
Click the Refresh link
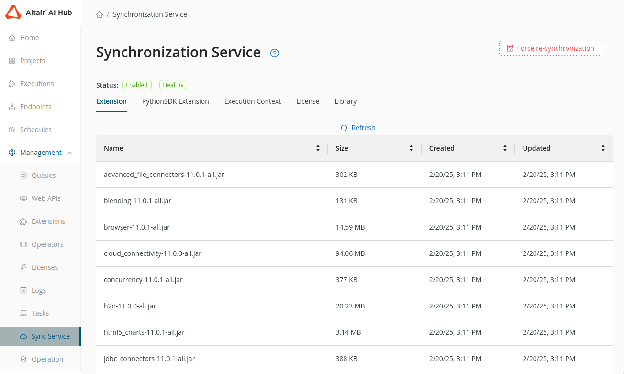[x=358, y=128]
